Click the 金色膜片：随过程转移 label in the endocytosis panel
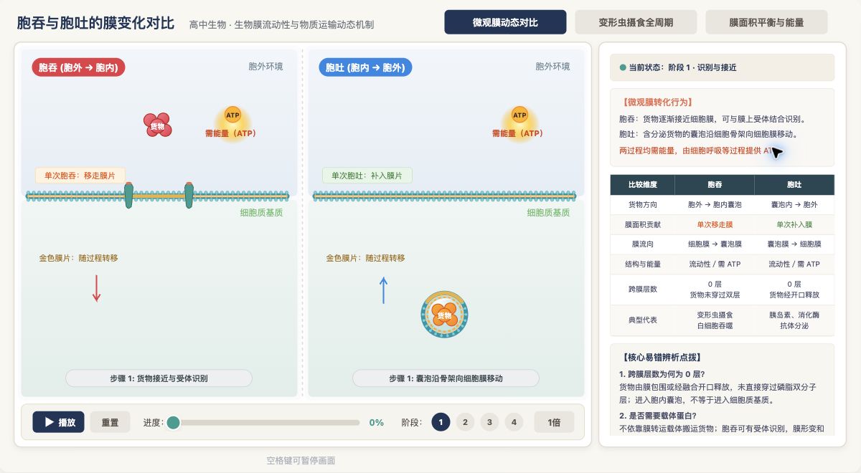 [78, 258]
